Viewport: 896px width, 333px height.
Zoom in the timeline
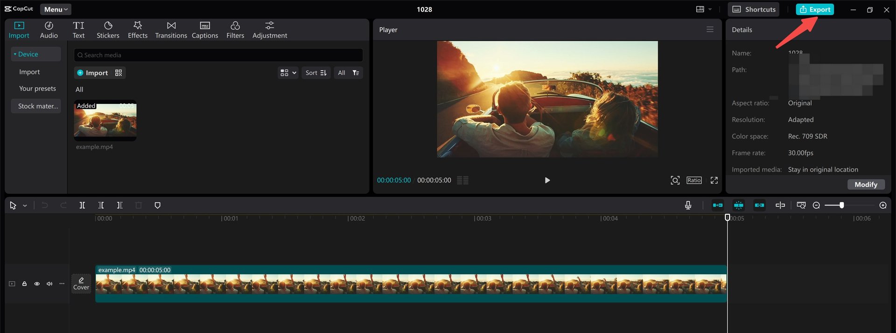pyautogui.click(x=883, y=205)
